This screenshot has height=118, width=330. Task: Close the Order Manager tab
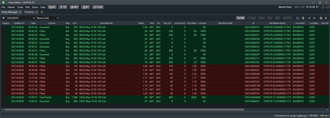[20, 12]
